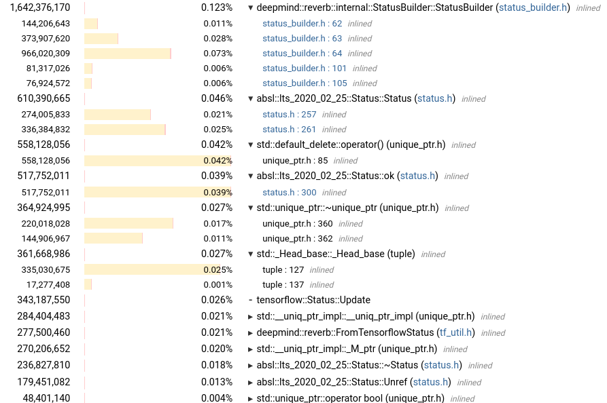Open the status.h : 257 source line
The width and height of the screenshot is (607, 403).
(289, 114)
